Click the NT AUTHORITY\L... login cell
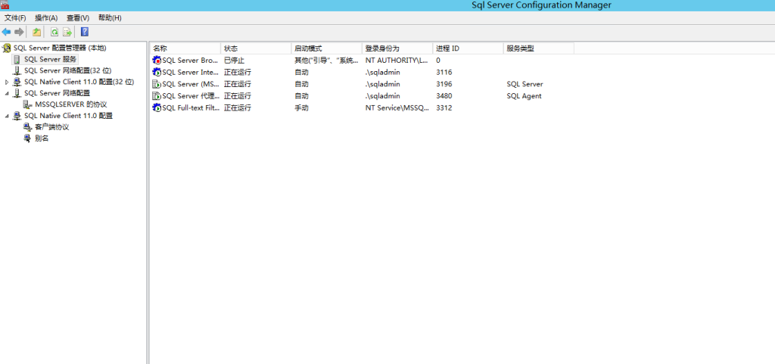 [397, 61]
